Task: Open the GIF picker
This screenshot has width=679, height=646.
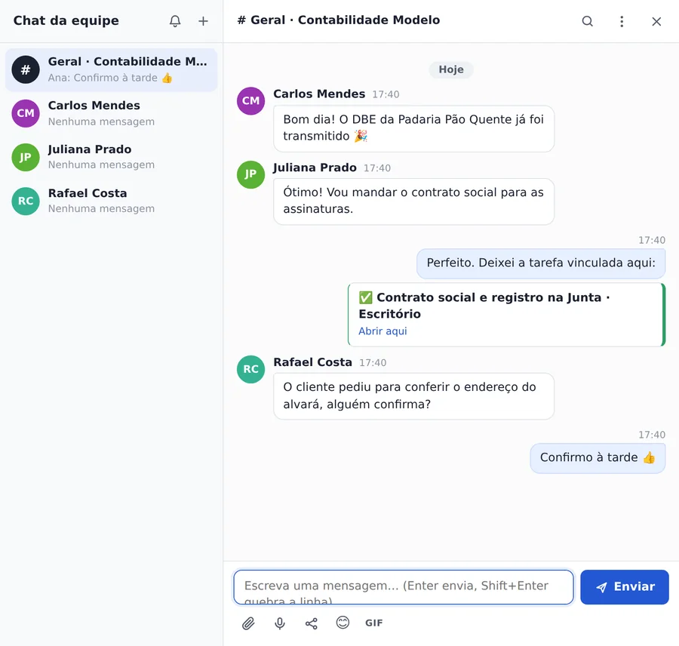Action: click(373, 623)
